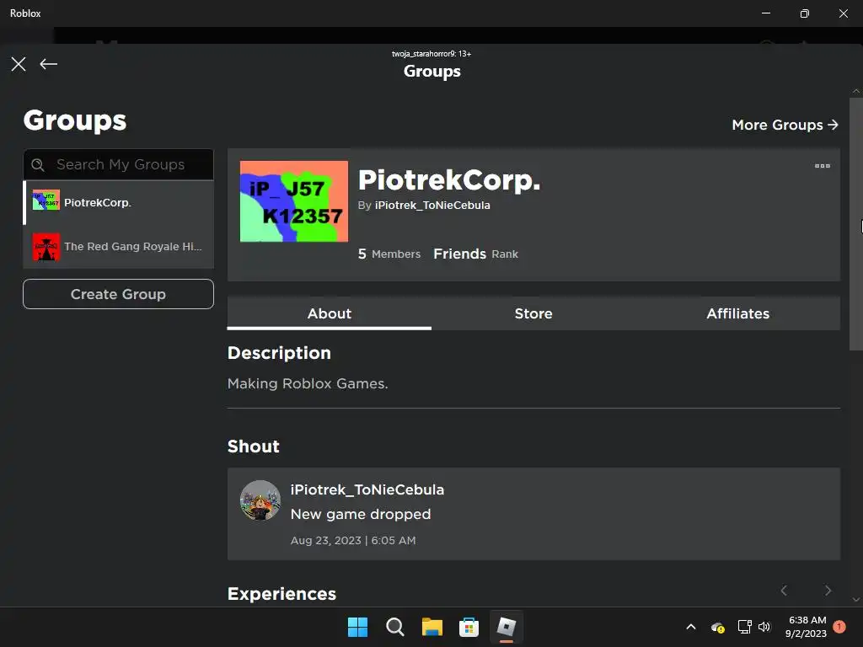Screen dimensions: 863x647
Task: Show next Experiences with right chevron
Action: [828, 591]
